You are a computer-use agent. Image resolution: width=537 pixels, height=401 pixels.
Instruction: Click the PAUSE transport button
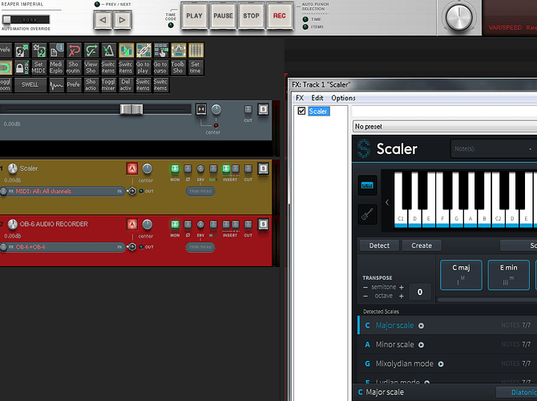coord(223,16)
